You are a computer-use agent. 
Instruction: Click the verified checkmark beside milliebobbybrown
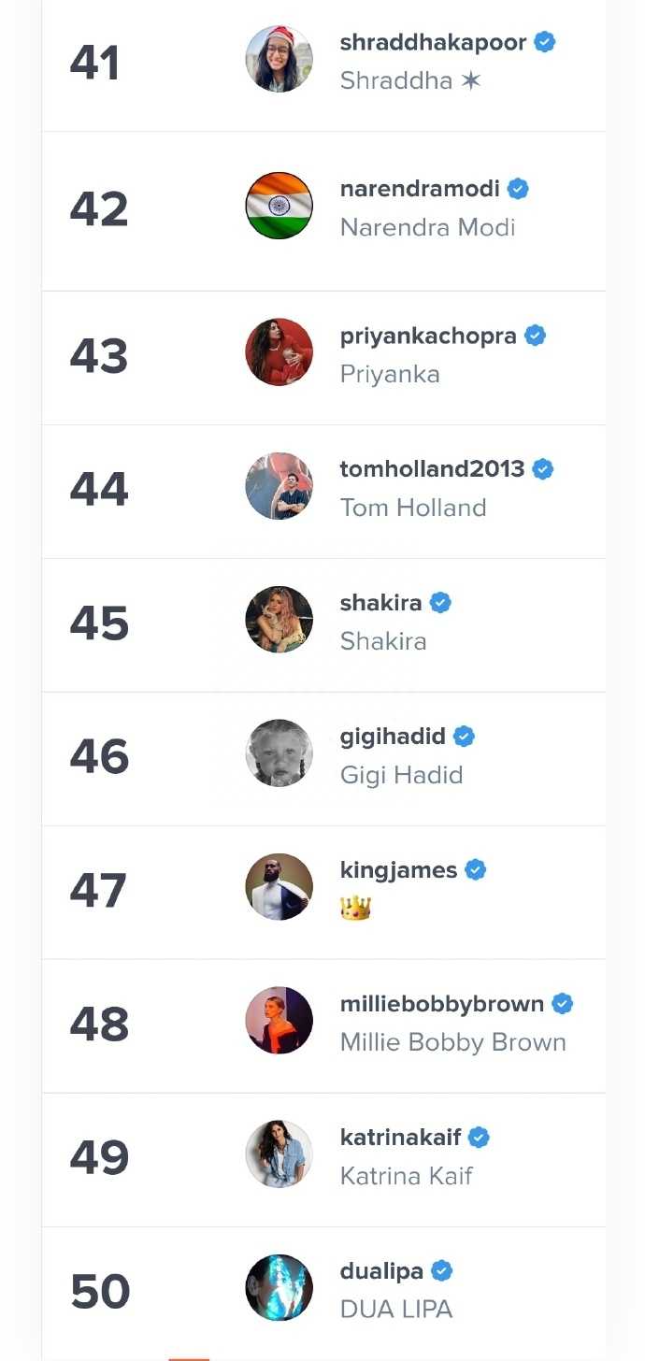coord(562,1004)
